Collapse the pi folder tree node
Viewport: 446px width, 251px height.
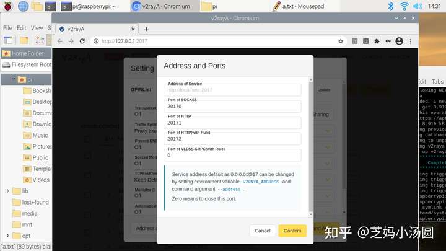pyautogui.click(x=13, y=79)
